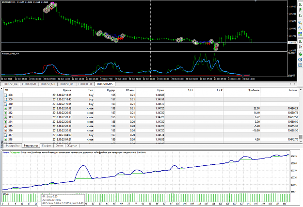The height and width of the screenshot is (207, 303).
Task: Select the price cell 1.14651
Action: coord(159,99)
